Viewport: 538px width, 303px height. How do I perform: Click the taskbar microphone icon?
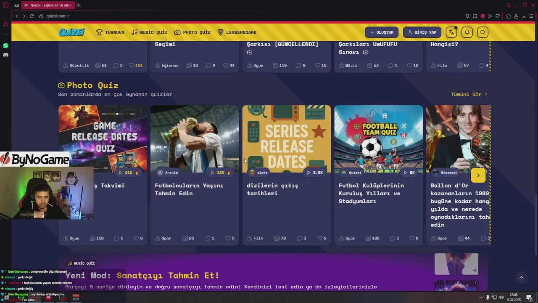[x=488, y=298]
